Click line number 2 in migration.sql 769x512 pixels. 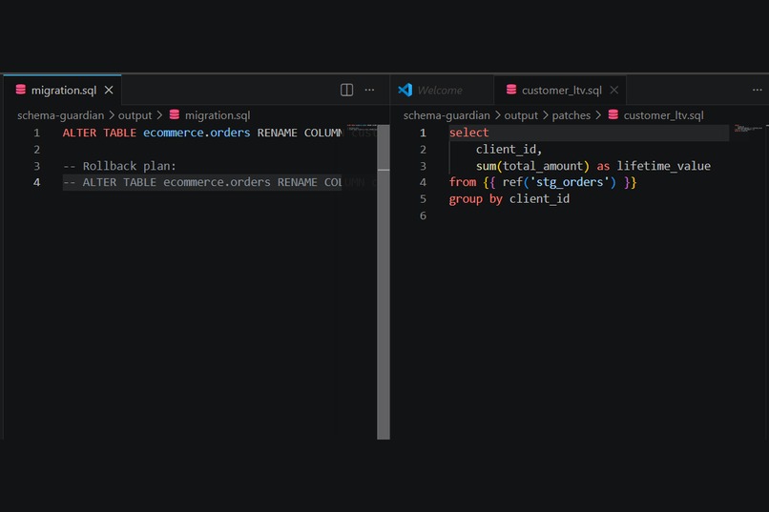tap(37, 150)
